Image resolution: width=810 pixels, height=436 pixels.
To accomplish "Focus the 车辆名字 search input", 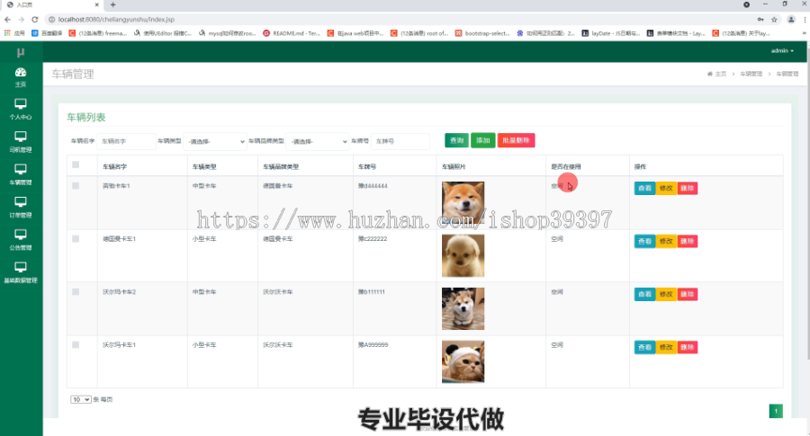I will click(126, 141).
